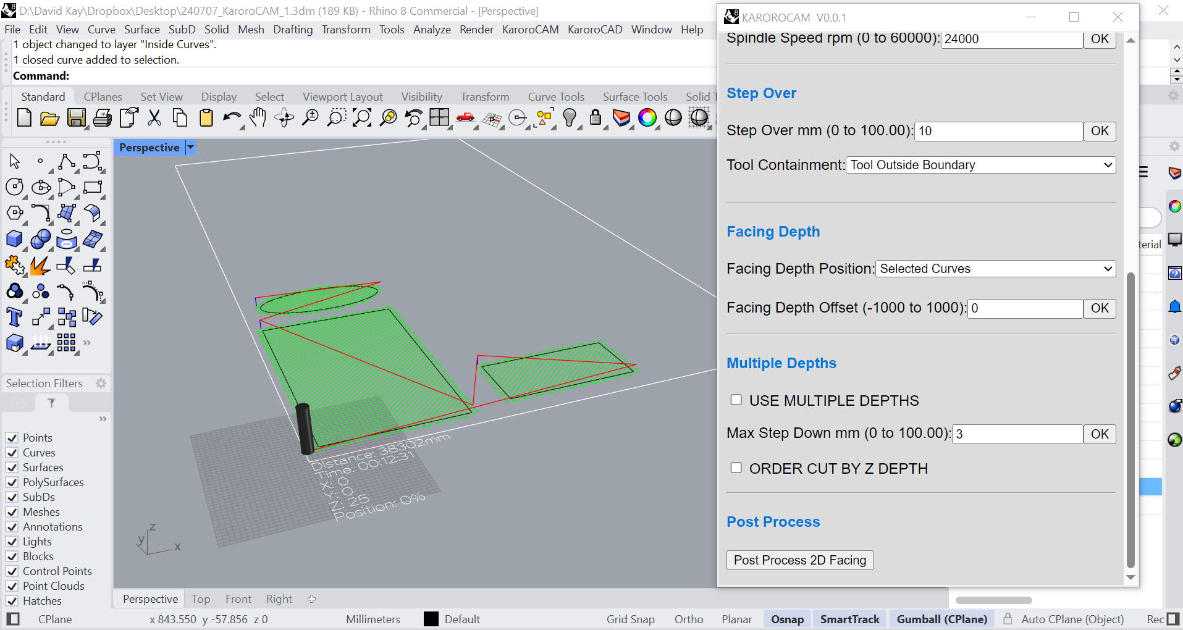Click the Max Step Down input field
The height and width of the screenshot is (630, 1183).
[1017, 434]
